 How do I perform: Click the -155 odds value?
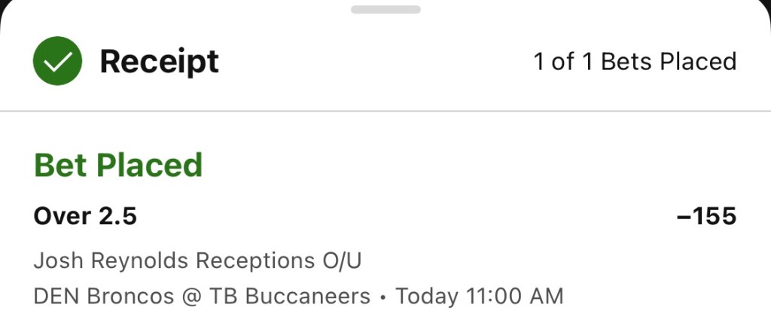click(x=705, y=217)
